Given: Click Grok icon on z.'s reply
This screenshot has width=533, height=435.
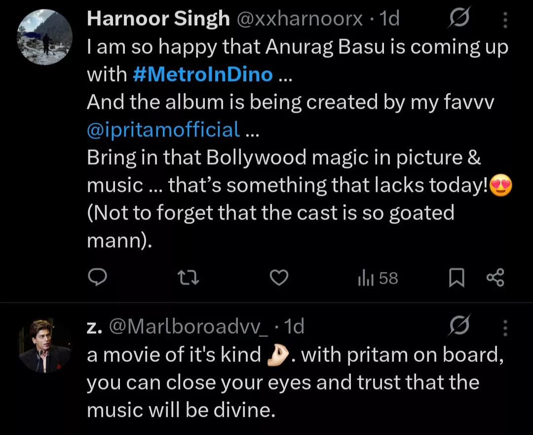Looking at the screenshot, I should pos(458,326).
